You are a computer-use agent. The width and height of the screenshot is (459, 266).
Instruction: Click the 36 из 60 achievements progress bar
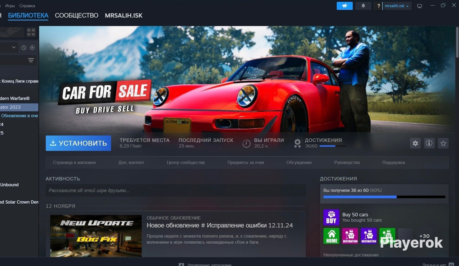point(384,197)
